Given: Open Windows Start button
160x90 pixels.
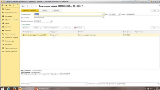Looking at the screenshot, I should pos(2,88).
